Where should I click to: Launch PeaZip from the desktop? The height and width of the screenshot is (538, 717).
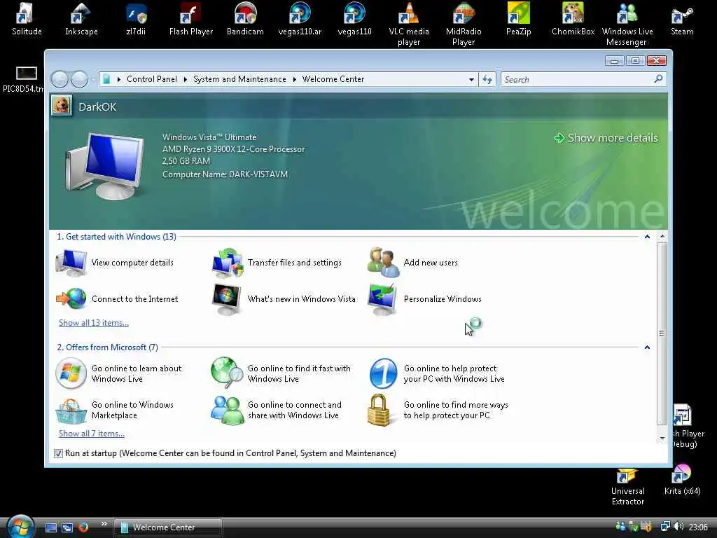pos(518,19)
